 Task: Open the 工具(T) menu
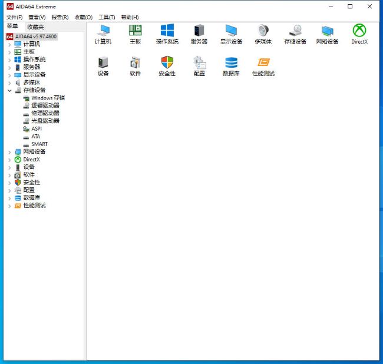coord(107,17)
